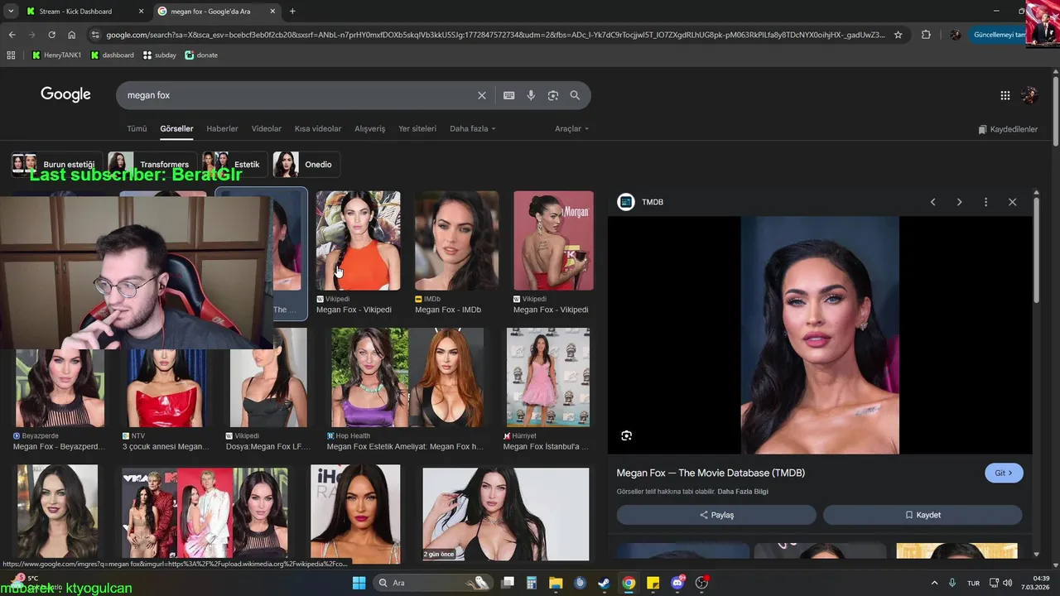Screen dimensions: 1060x596
Task: Open Steam from the taskbar
Action: 604,583
